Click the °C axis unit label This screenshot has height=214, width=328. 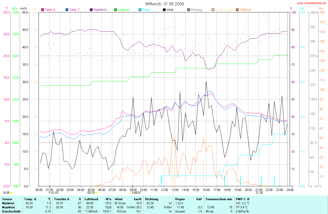(x=6, y=8)
